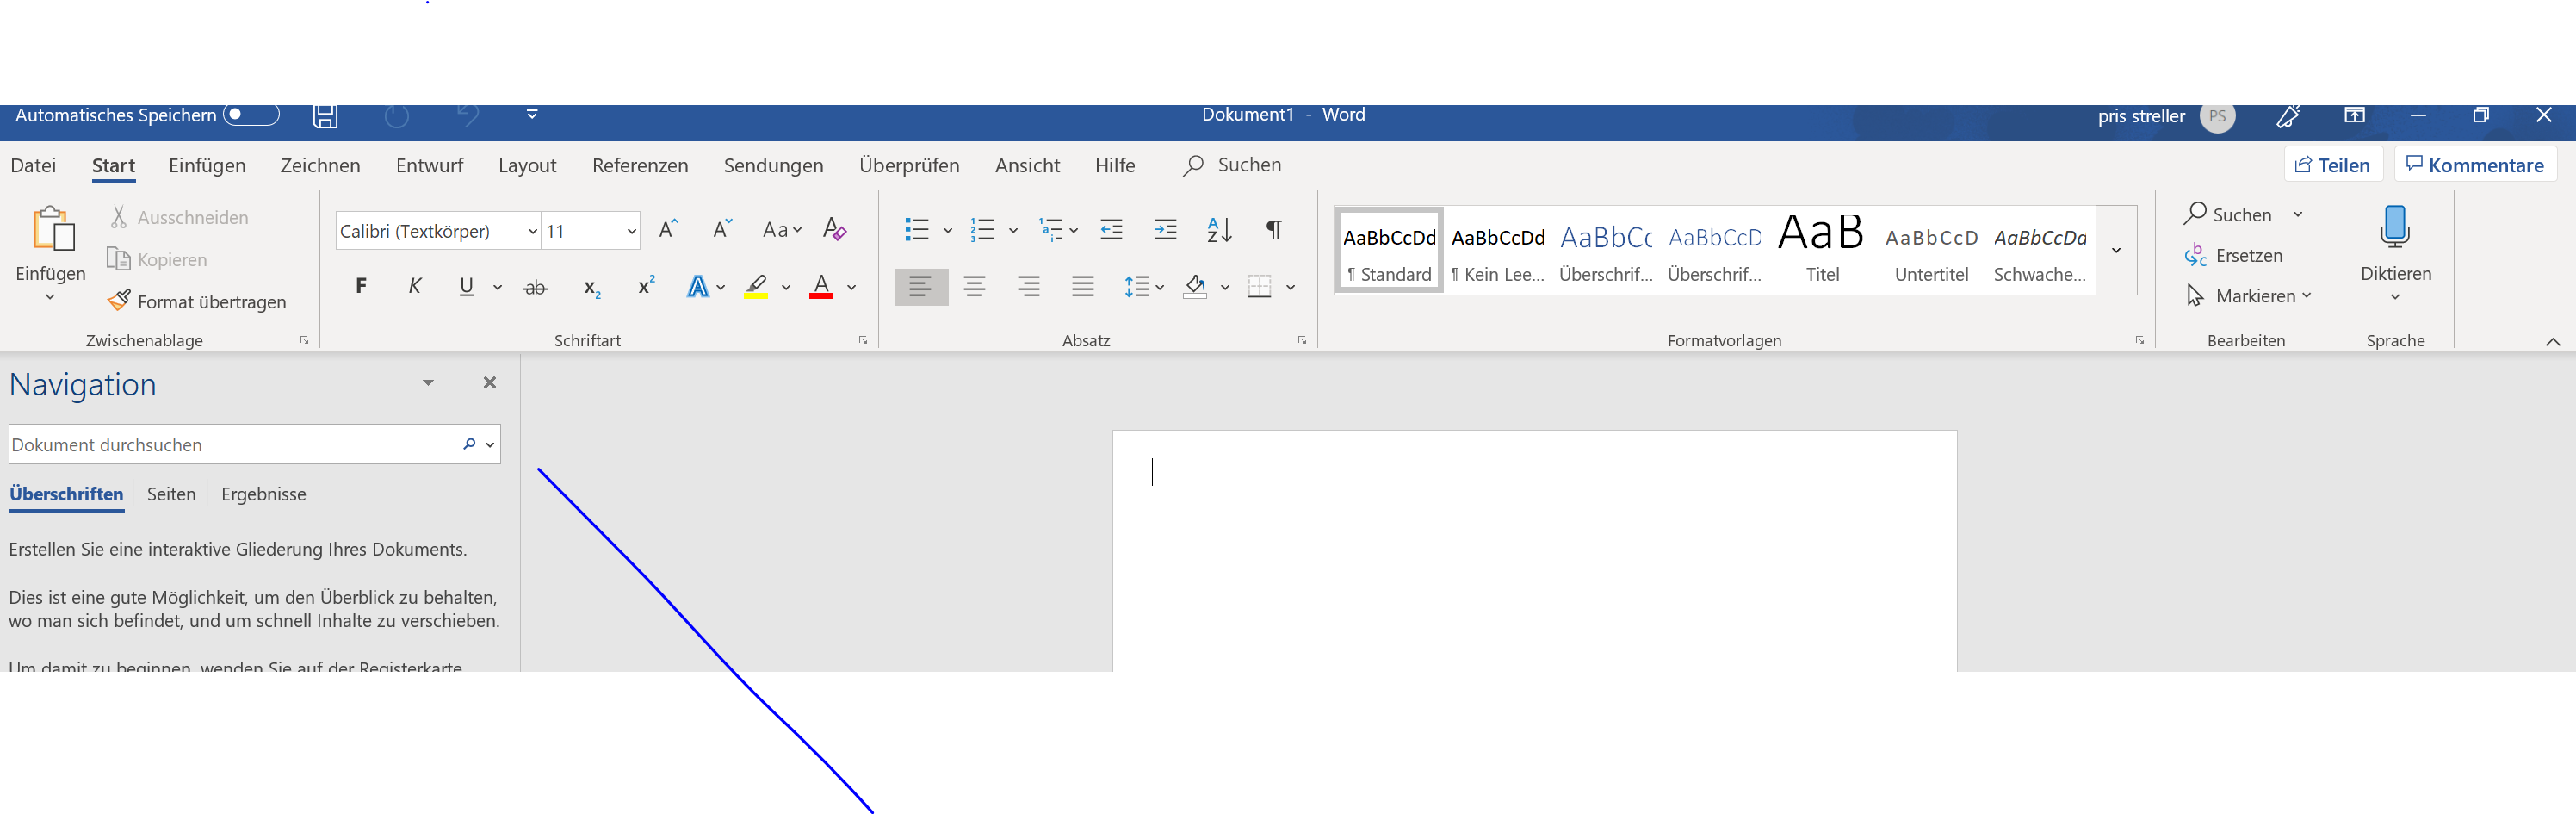Click line spacing icon
The width and height of the screenshot is (2576, 814).
[1136, 286]
